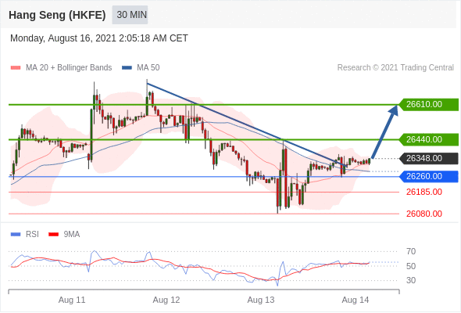Image resolution: width=461 pixels, height=313 pixels.
Task: Click the MA 20 + Bollinger Bands legend swatch
Action: (x=16, y=68)
